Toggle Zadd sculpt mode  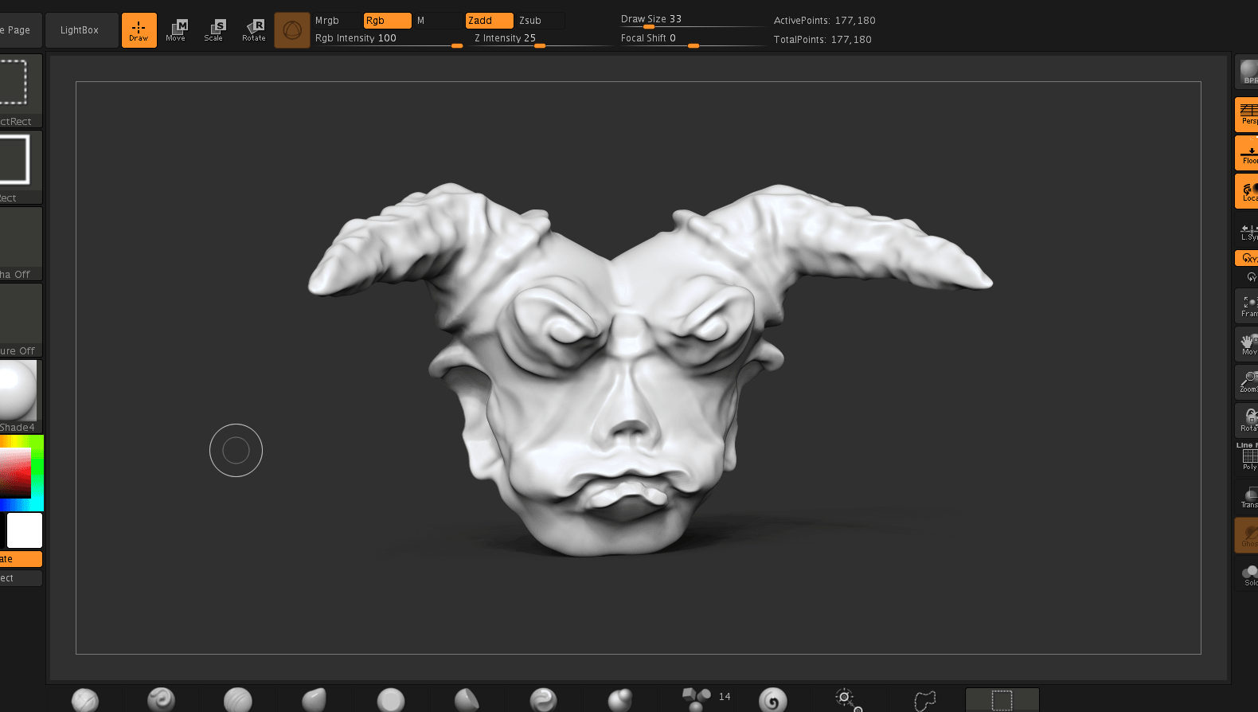[489, 21]
